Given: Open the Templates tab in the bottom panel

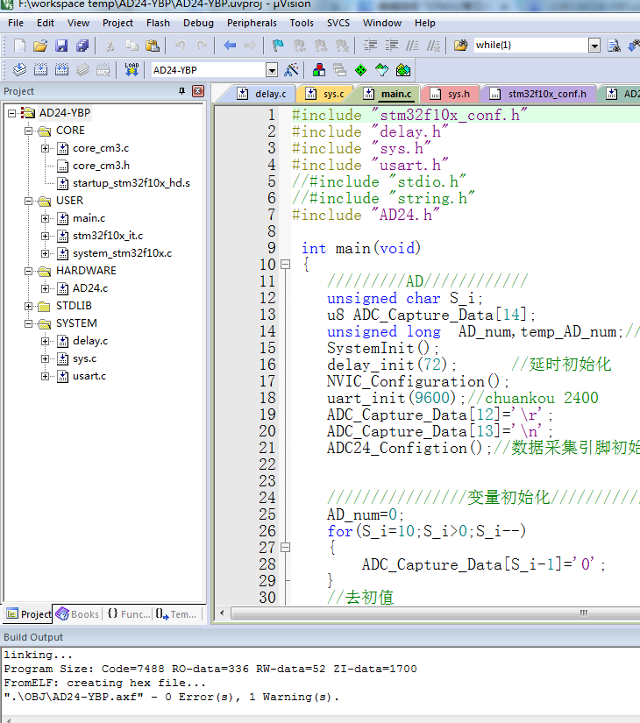Looking at the screenshot, I should (176, 614).
